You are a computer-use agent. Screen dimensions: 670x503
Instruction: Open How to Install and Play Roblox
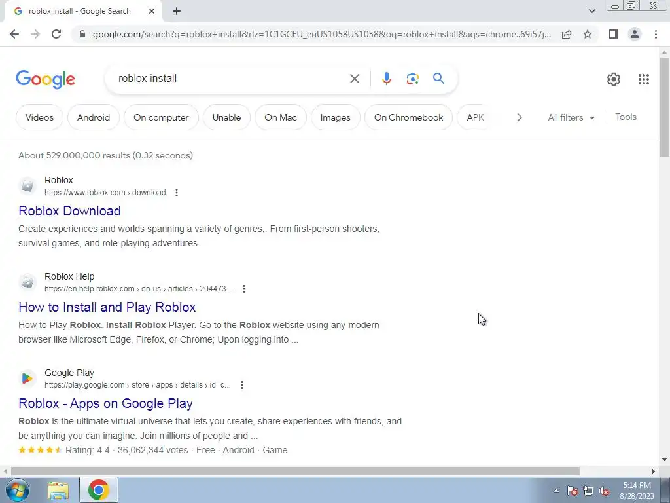(x=107, y=307)
